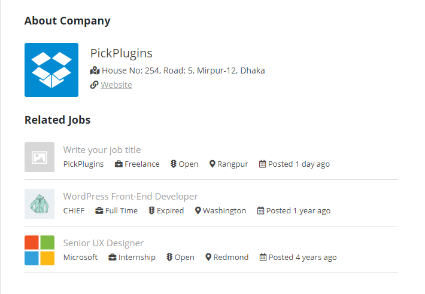Click the Microsoft logo thumbnail
This screenshot has height=294, width=425.
40,250
